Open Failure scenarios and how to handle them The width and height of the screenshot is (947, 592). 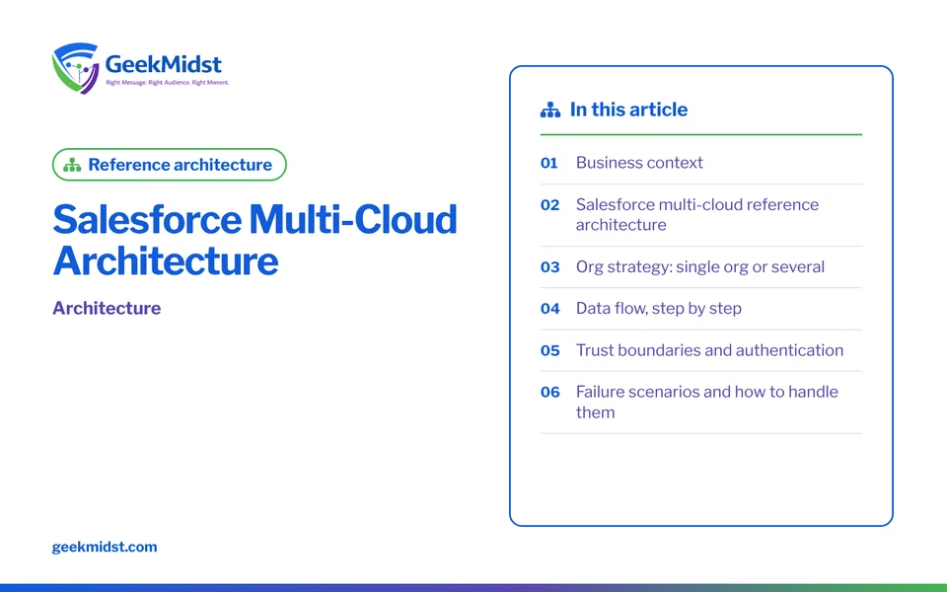700,403
